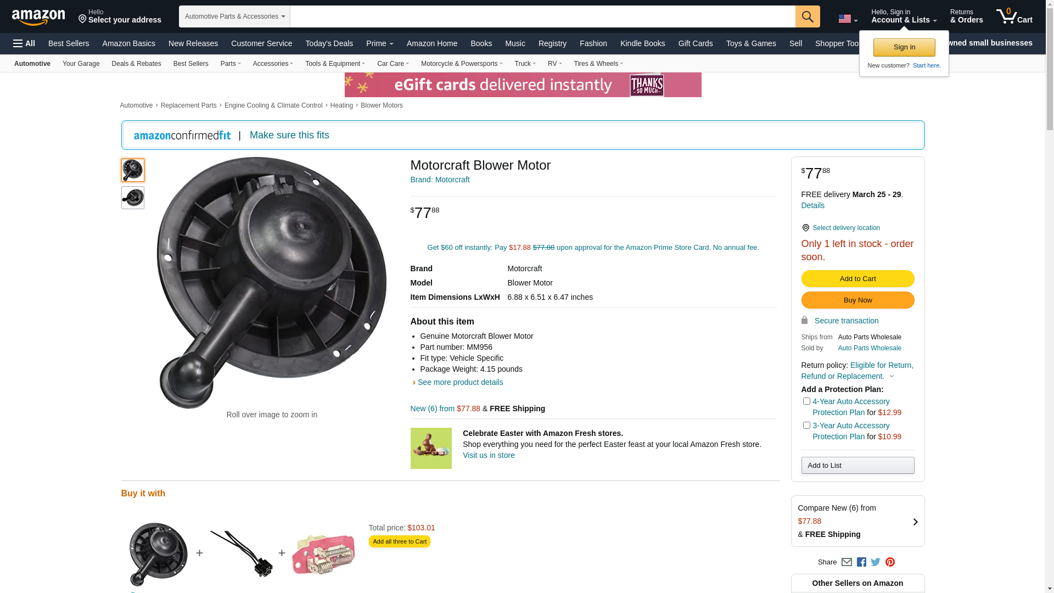1054x593 pixels.
Task: Click the Buy Now button
Action: tap(857, 300)
